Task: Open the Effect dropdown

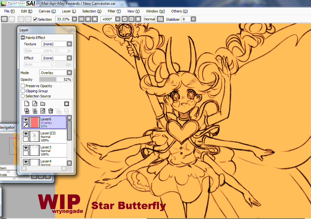Action: coord(69,58)
